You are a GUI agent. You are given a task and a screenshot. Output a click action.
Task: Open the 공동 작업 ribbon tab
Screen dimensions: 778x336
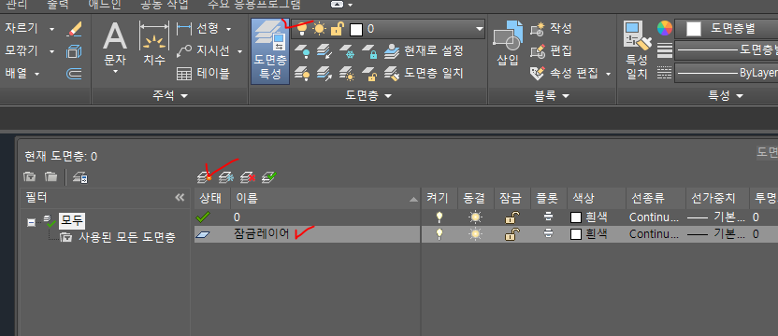click(x=164, y=5)
